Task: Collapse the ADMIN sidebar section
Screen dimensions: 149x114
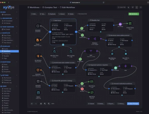Action: click(x=17, y=86)
